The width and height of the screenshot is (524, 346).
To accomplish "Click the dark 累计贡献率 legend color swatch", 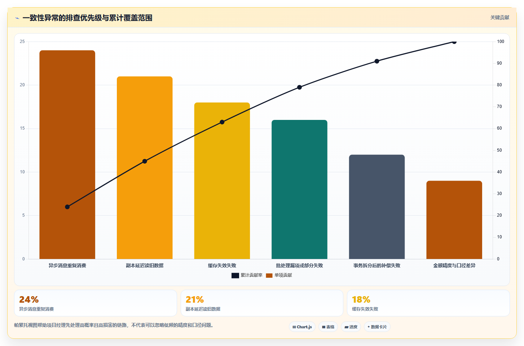I will pos(235,276).
